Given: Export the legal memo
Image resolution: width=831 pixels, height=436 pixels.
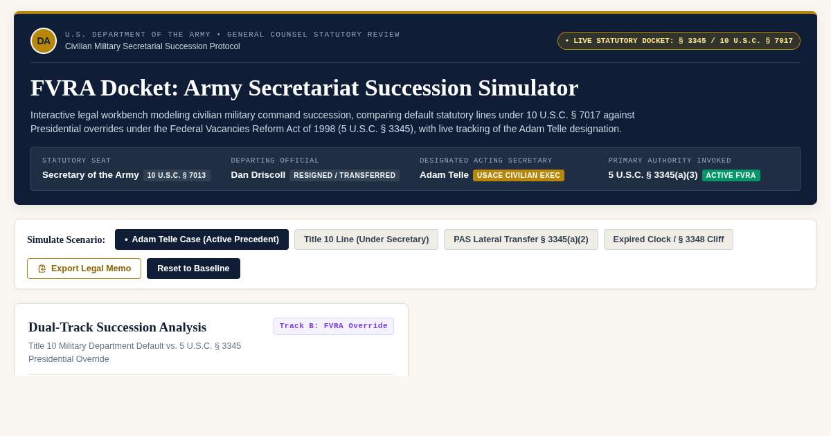Looking at the screenshot, I should click(84, 269).
